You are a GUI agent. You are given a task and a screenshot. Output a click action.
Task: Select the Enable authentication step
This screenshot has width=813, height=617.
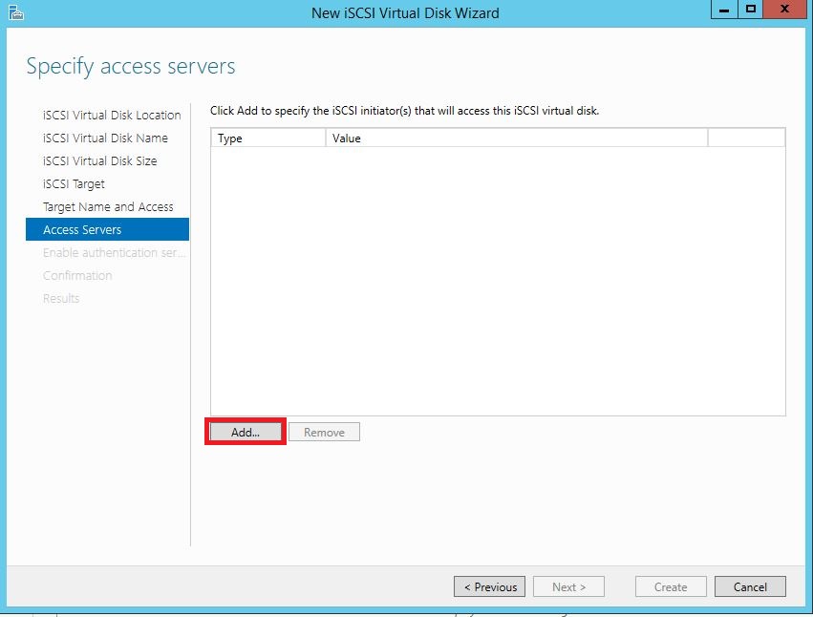click(114, 252)
